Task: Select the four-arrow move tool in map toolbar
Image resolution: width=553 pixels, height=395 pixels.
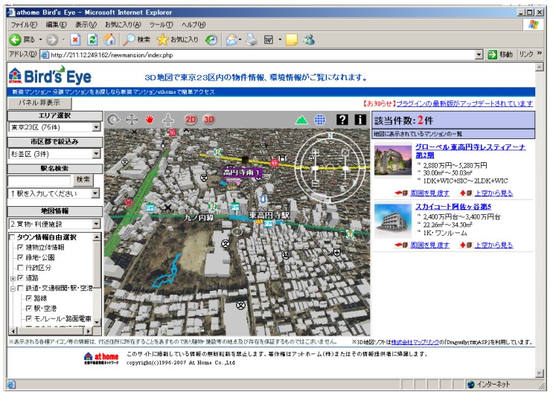Action: click(132, 120)
